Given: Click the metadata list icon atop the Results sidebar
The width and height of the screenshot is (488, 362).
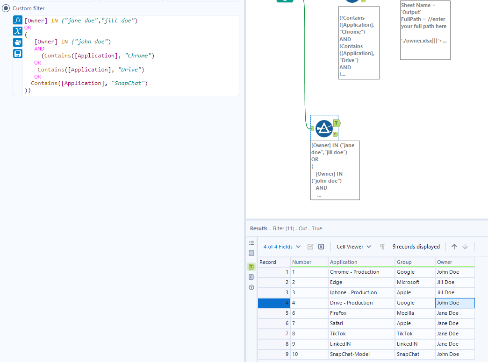Looking at the screenshot, I should [x=251, y=242].
